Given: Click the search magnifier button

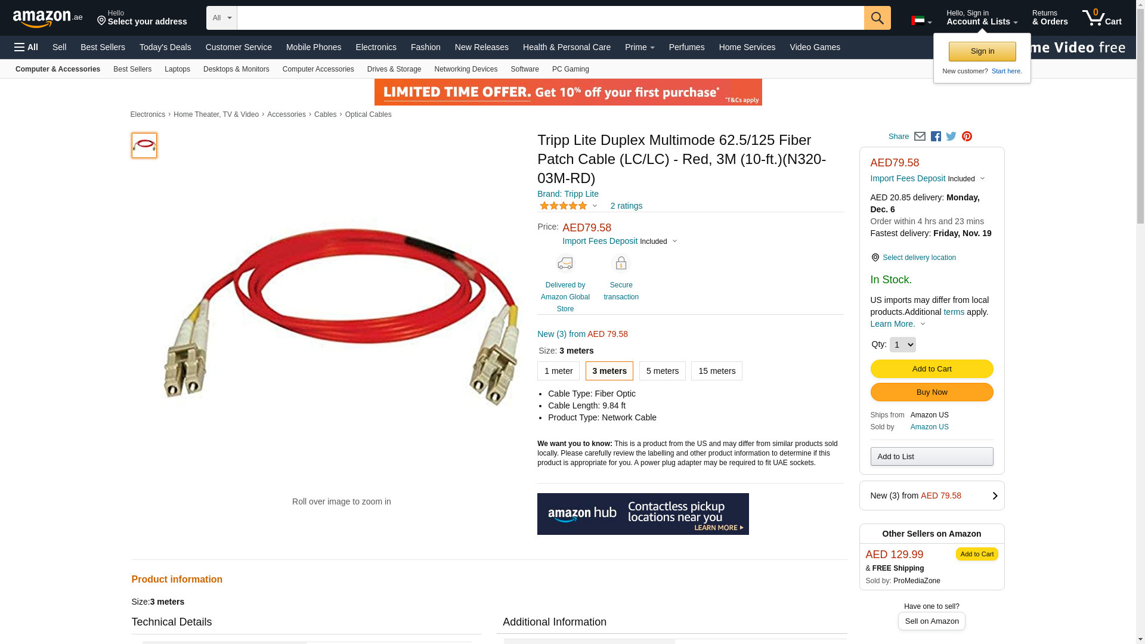Looking at the screenshot, I should (877, 18).
